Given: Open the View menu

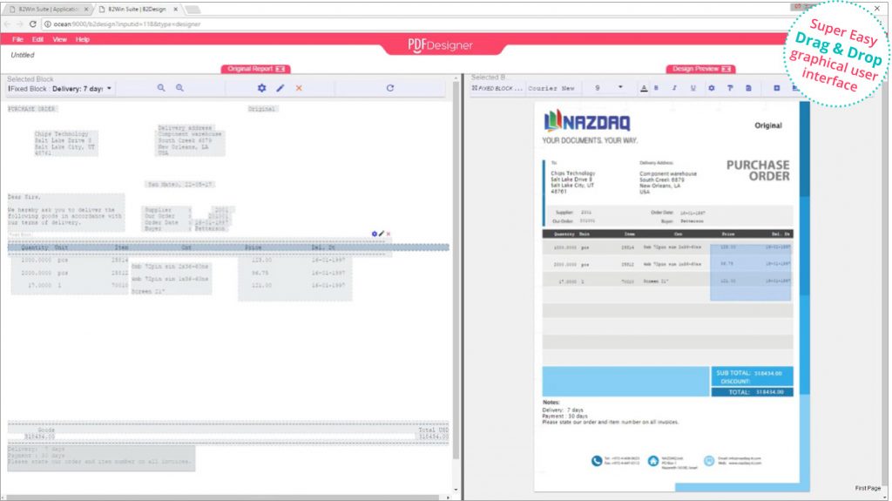Looking at the screenshot, I should (x=59, y=39).
